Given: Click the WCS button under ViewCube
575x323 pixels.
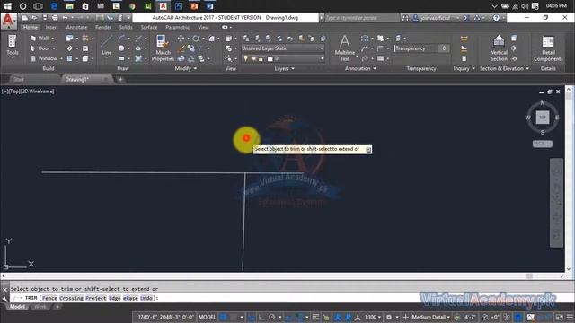Looking at the screenshot, I should tap(543, 144).
